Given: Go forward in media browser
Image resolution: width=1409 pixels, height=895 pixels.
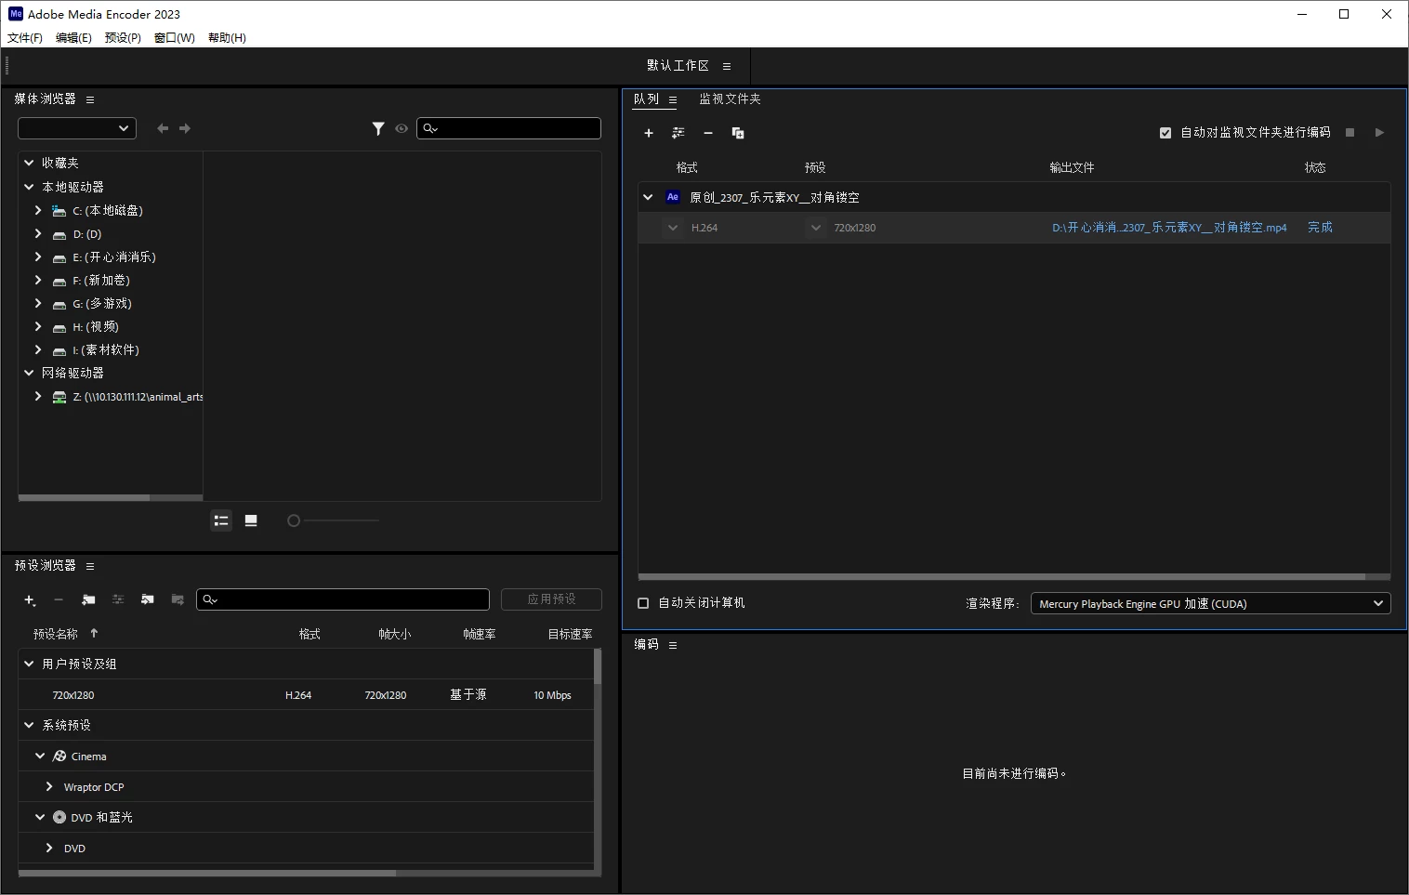Looking at the screenshot, I should [185, 128].
